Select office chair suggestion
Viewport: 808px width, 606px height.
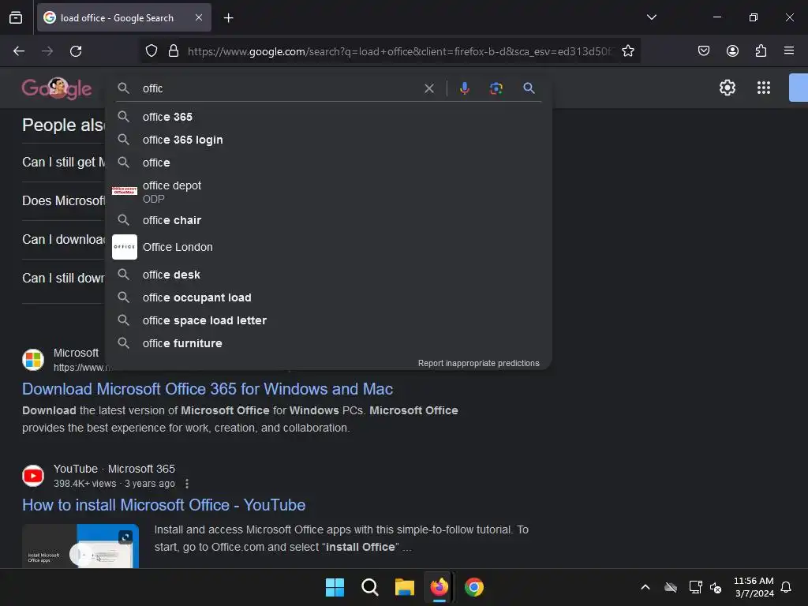click(x=328, y=220)
